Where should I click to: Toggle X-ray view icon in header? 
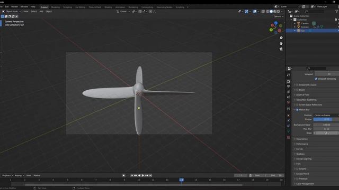click(x=263, y=12)
